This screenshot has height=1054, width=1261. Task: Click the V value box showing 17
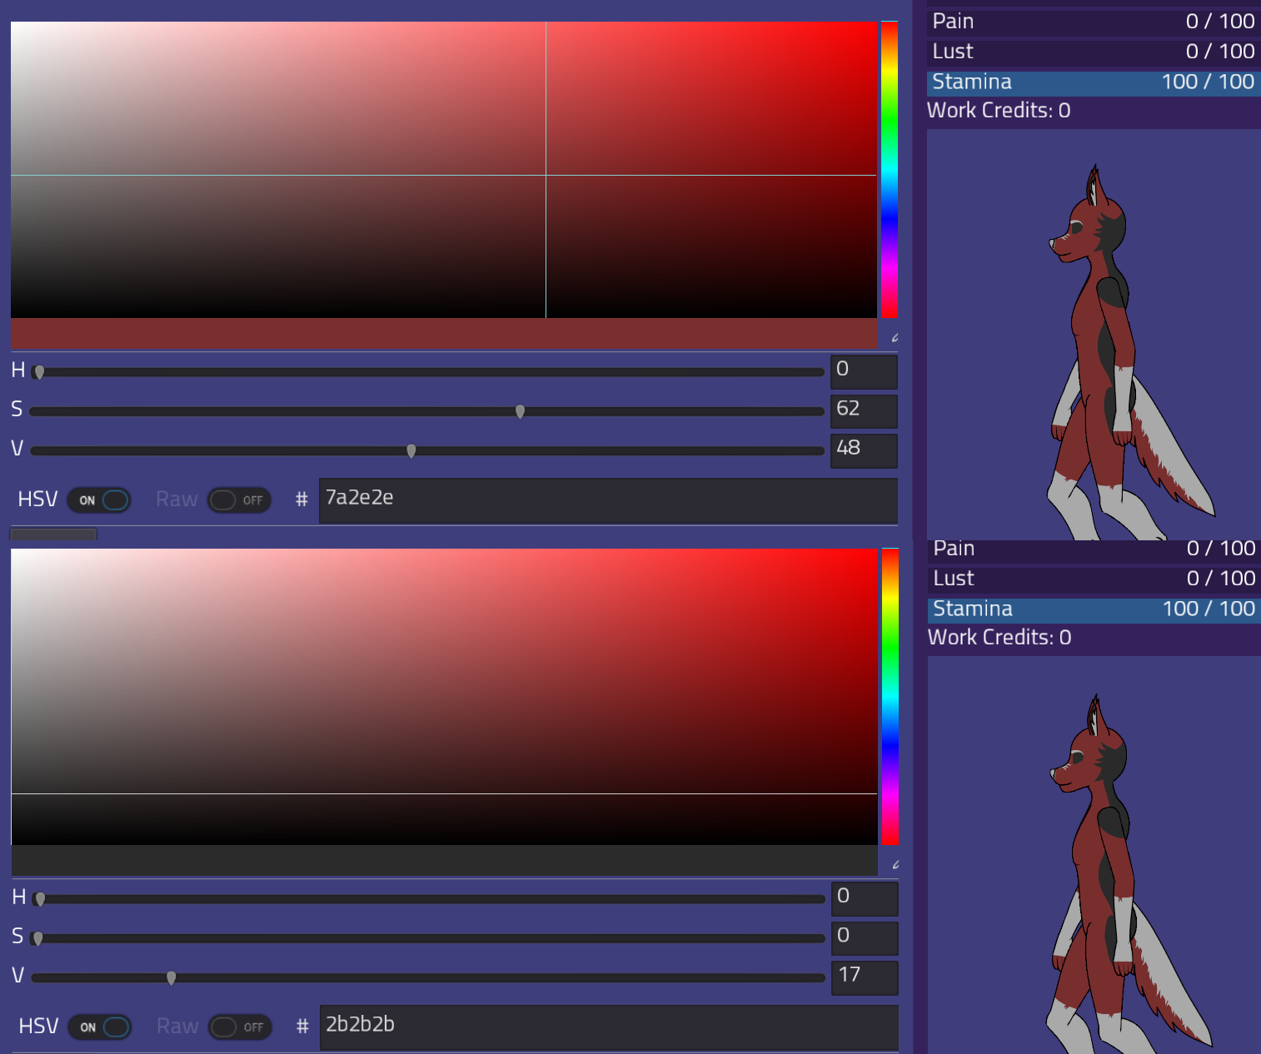[865, 977]
